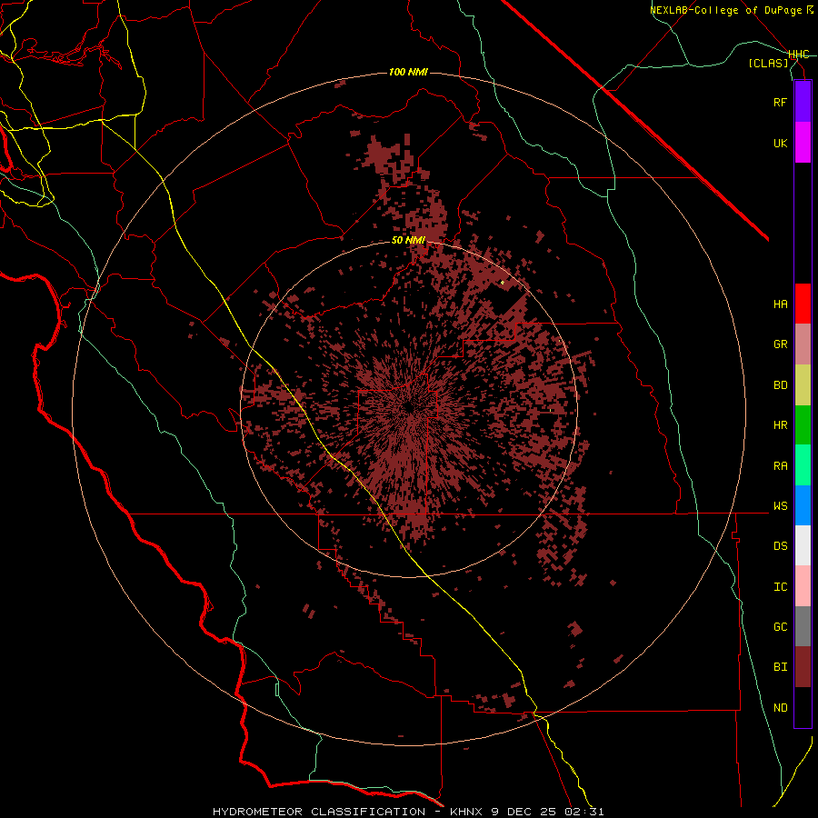The width and height of the screenshot is (818, 818).
Task: Click the GR legend label
Action: (x=780, y=344)
